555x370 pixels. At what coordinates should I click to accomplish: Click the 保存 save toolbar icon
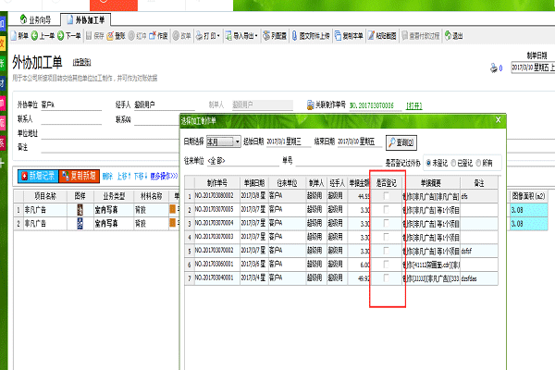coord(98,35)
